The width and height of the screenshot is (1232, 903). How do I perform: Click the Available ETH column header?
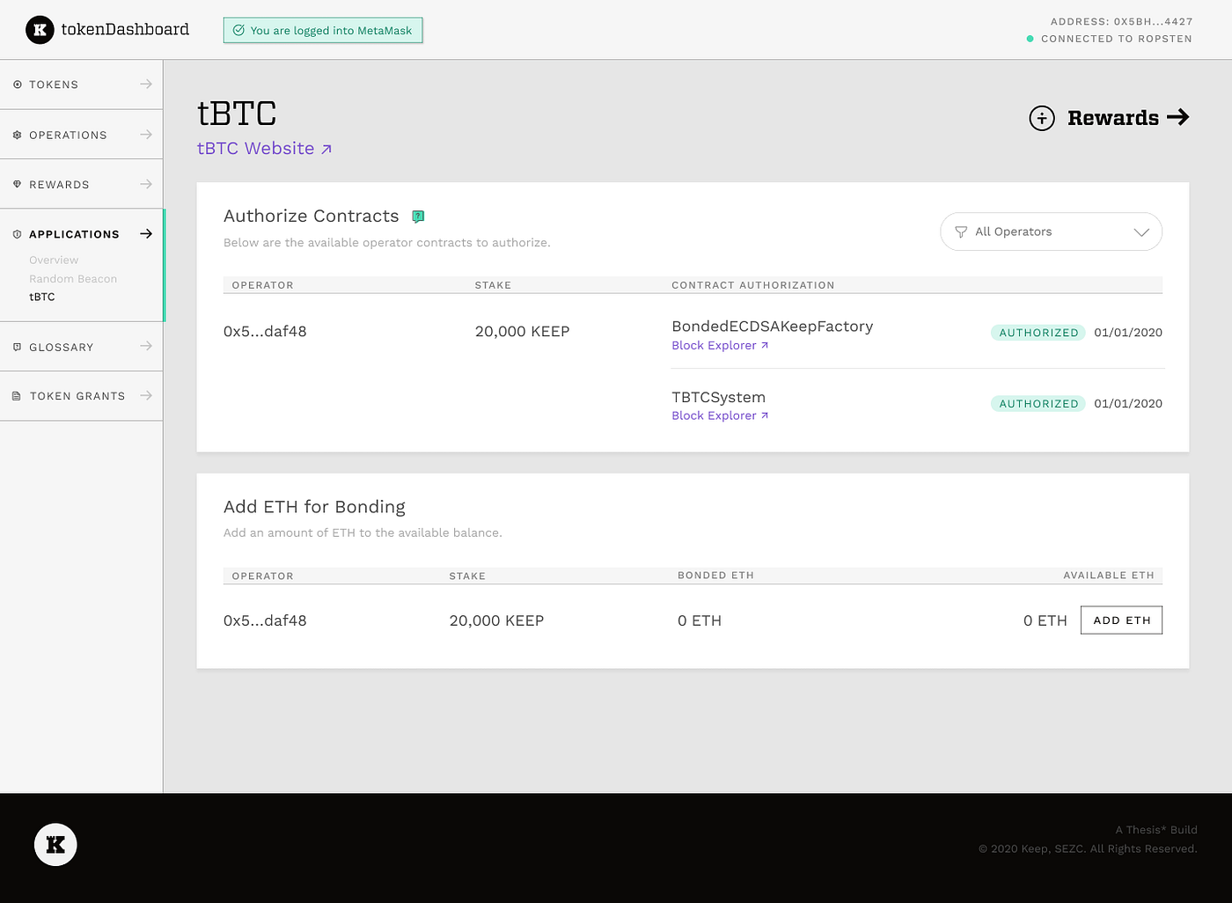(x=1108, y=576)
